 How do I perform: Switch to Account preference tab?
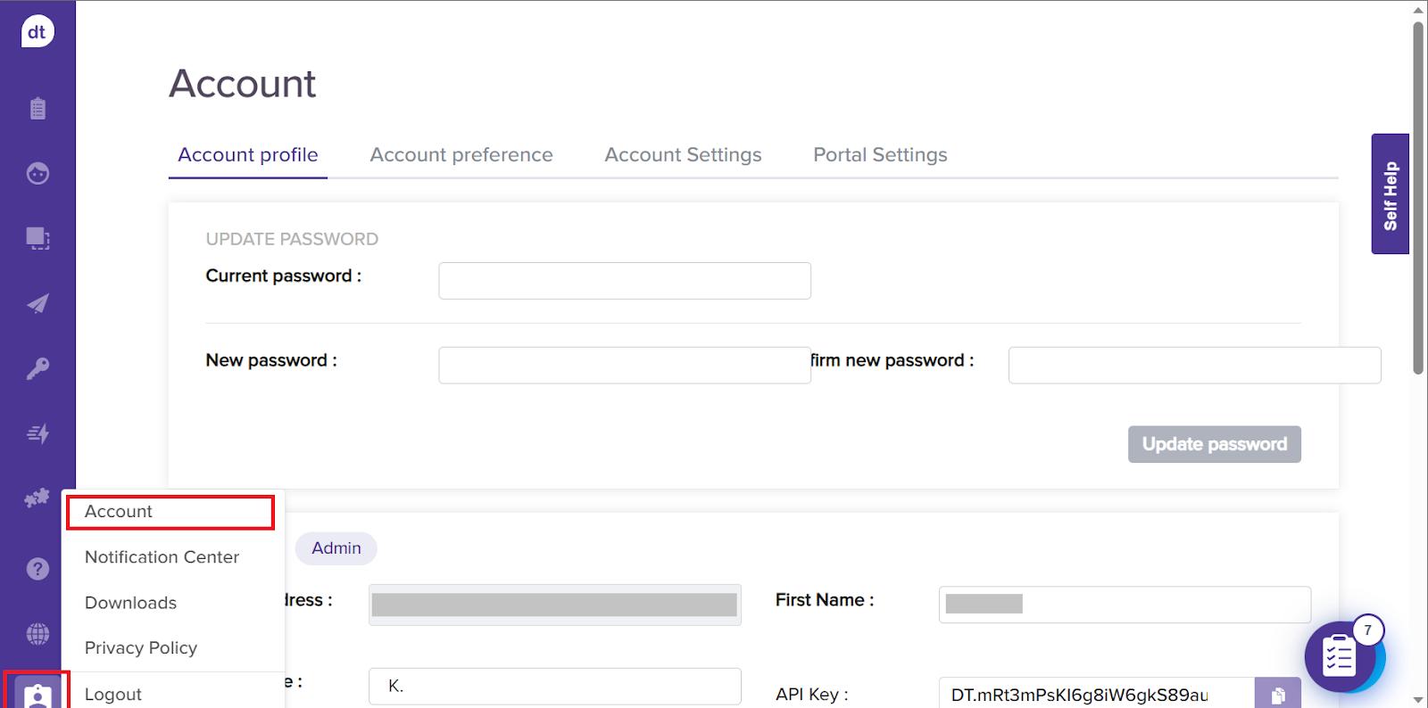pyautogui.click(x=461, y=155)
